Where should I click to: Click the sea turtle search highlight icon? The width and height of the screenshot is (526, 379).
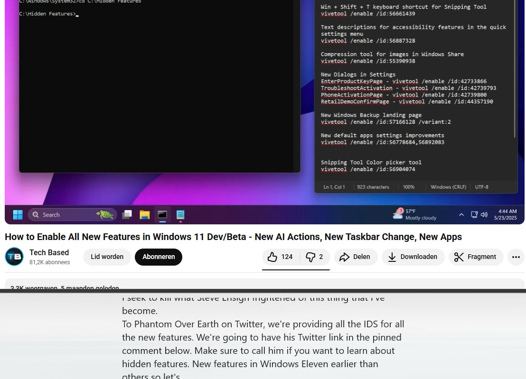104,214
